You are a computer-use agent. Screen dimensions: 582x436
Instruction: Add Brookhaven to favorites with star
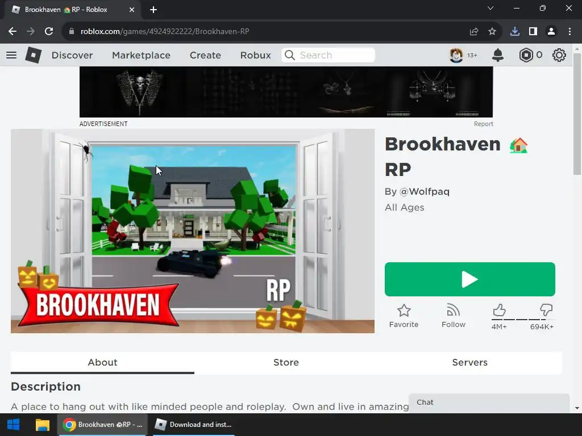(404, 316)
